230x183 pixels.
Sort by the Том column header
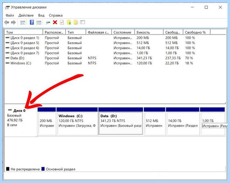[24, 32]
